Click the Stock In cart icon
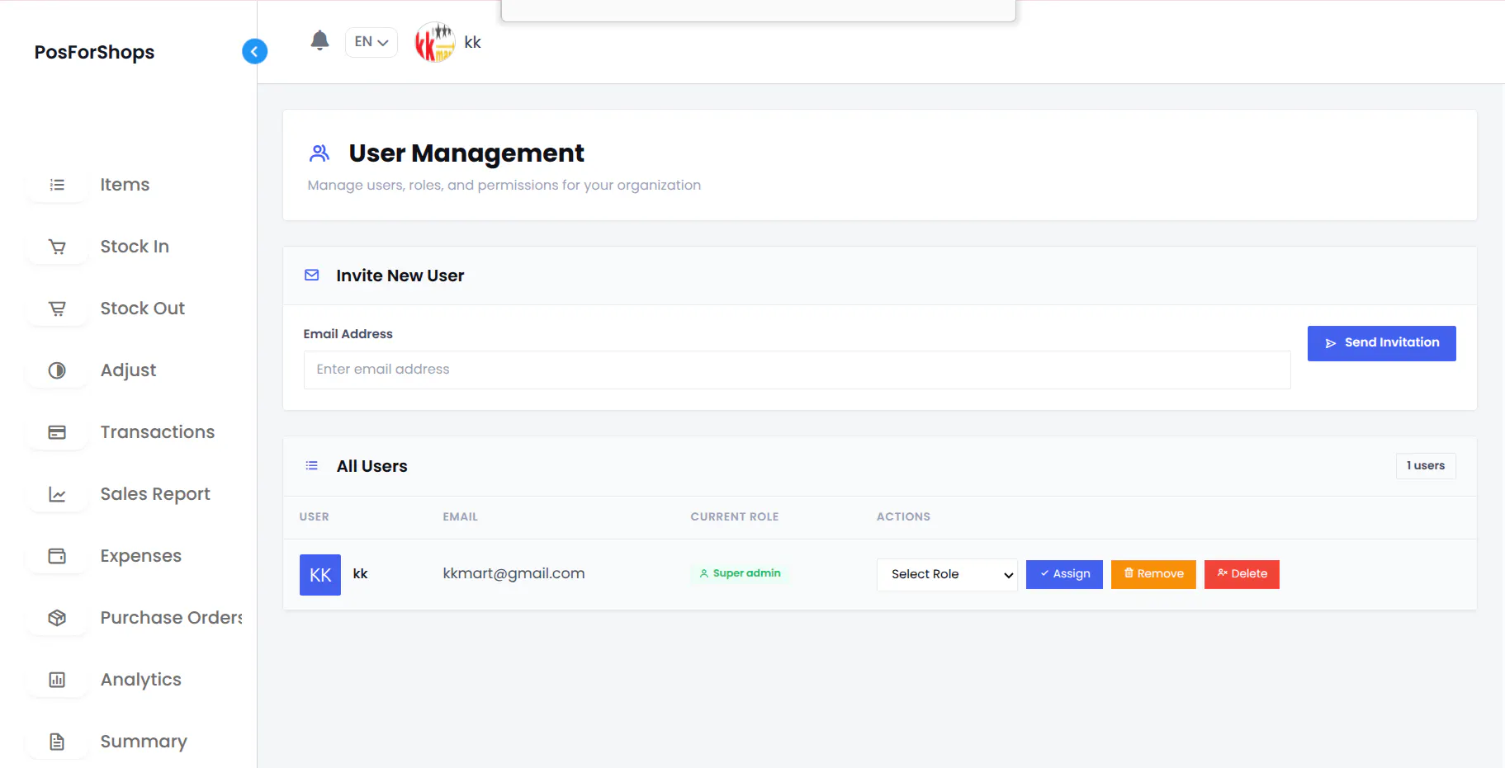Screen dimensions: 1505x768 (x=57, y=247)
